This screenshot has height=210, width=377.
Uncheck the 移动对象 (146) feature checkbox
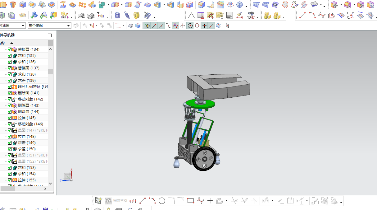coord(10,124)
